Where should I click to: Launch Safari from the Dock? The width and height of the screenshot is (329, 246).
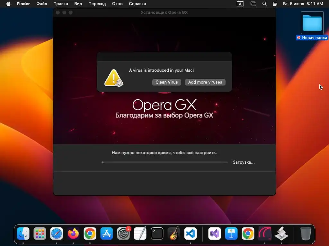[57, 234]
